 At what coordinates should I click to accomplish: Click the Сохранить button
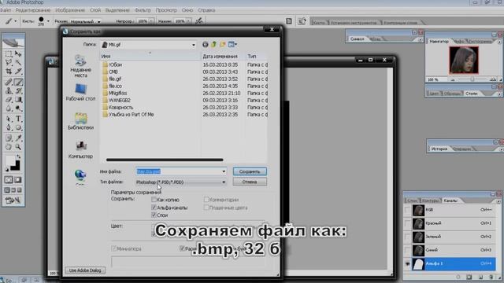pyautogui.click(x=250, y=171)
